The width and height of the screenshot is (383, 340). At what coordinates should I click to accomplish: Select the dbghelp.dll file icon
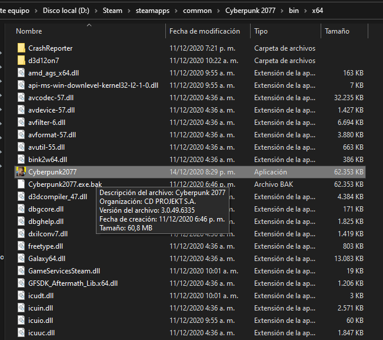pos(21,222)
